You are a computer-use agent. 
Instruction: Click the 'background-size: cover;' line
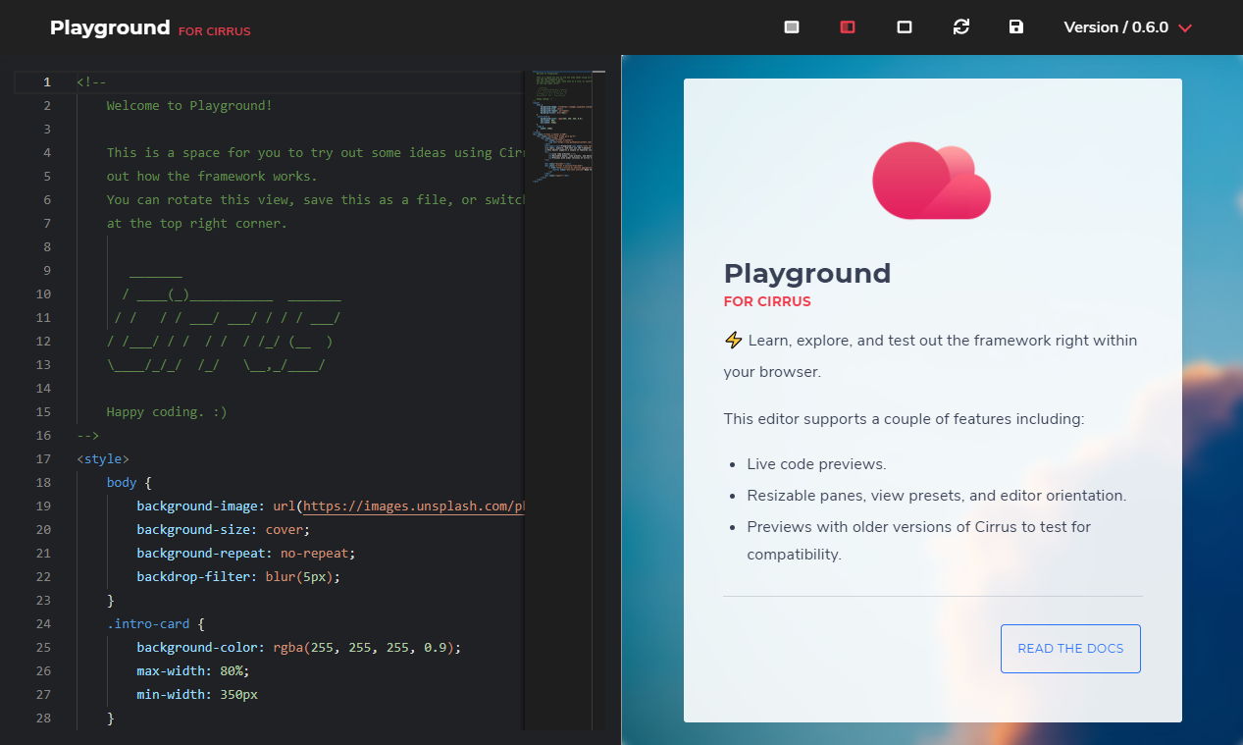[224, 530]
